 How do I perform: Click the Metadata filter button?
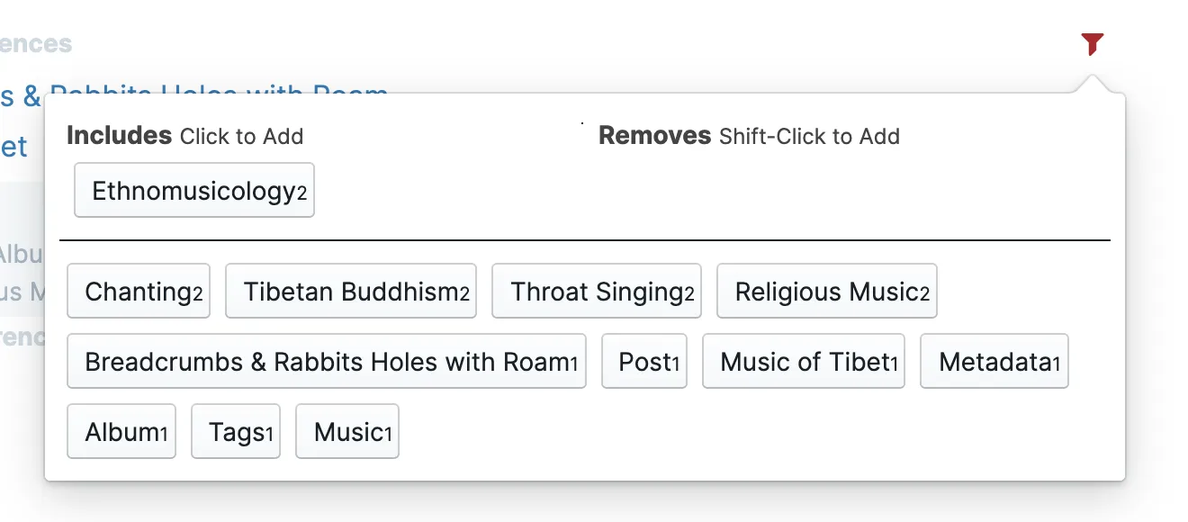994,361
